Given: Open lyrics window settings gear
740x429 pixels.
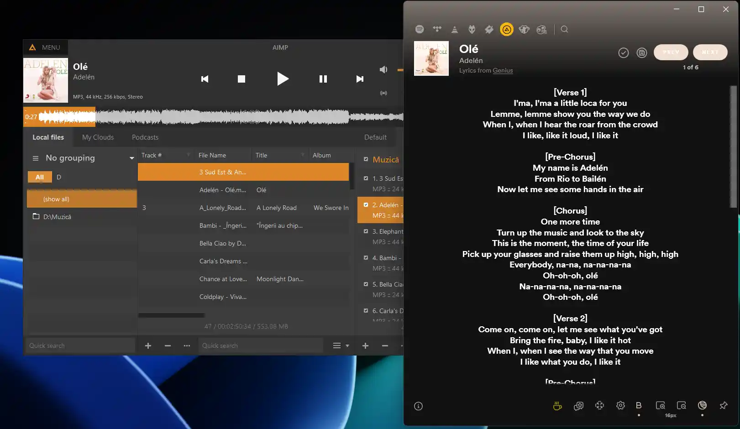Looking at the screenshot, I should click(620, 405).
